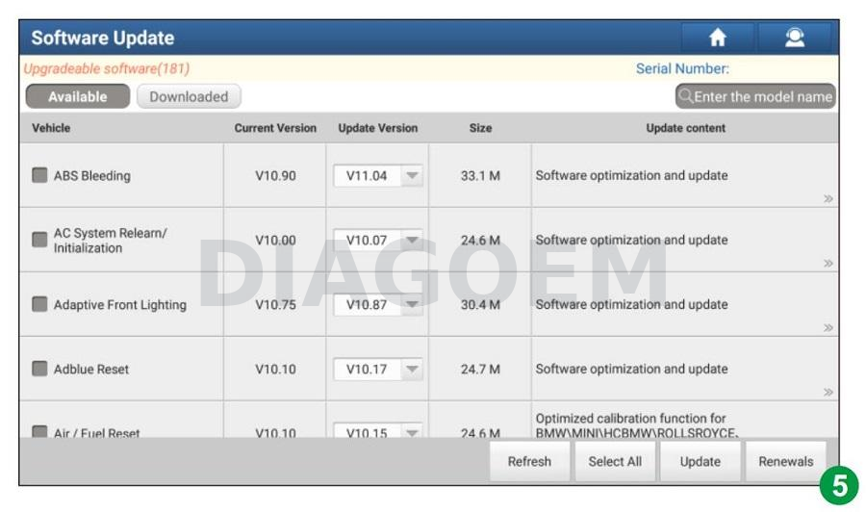Click the Update content column header
This screenshot has height=512, width=866.
tap(685, 128)
